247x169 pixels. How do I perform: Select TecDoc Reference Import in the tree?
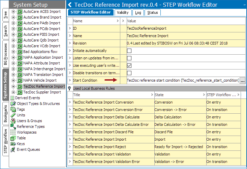[x=44, y=86]
